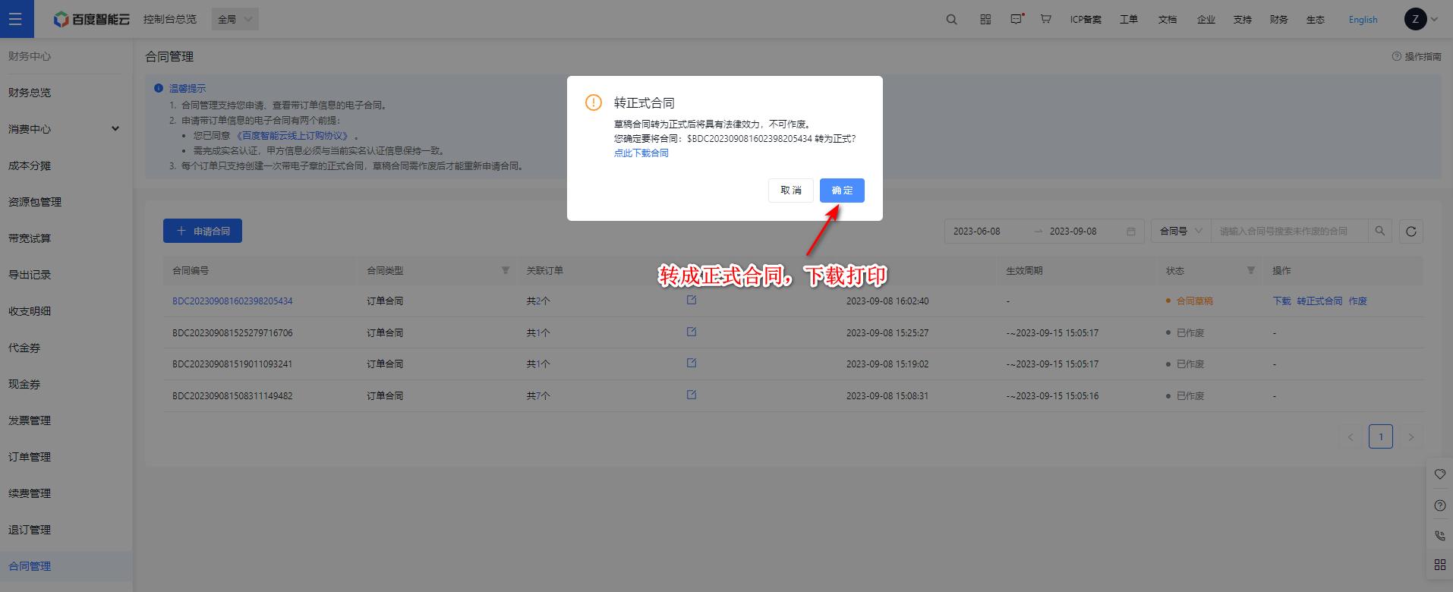Screen dimensions: 1453x592
Task: Open the 合同号 search type dropdown
Action: (x=1180, y=231)
